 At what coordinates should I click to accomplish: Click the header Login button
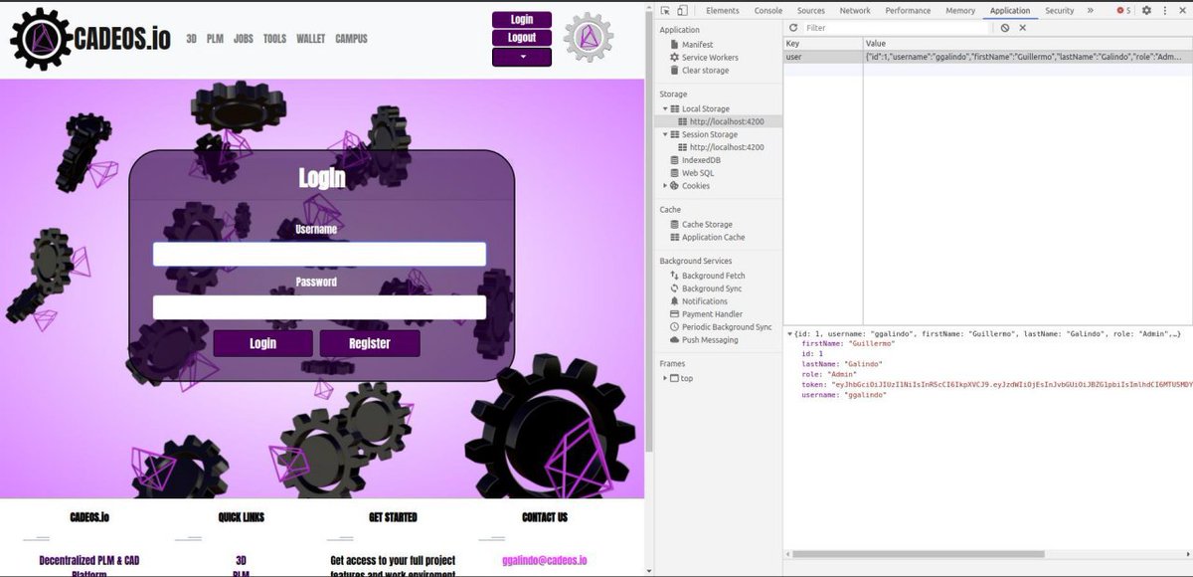click(x=522, y=20)
